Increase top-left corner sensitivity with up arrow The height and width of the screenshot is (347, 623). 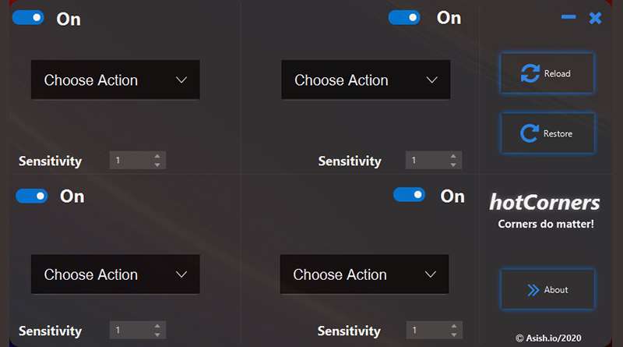tap(157, 156)
